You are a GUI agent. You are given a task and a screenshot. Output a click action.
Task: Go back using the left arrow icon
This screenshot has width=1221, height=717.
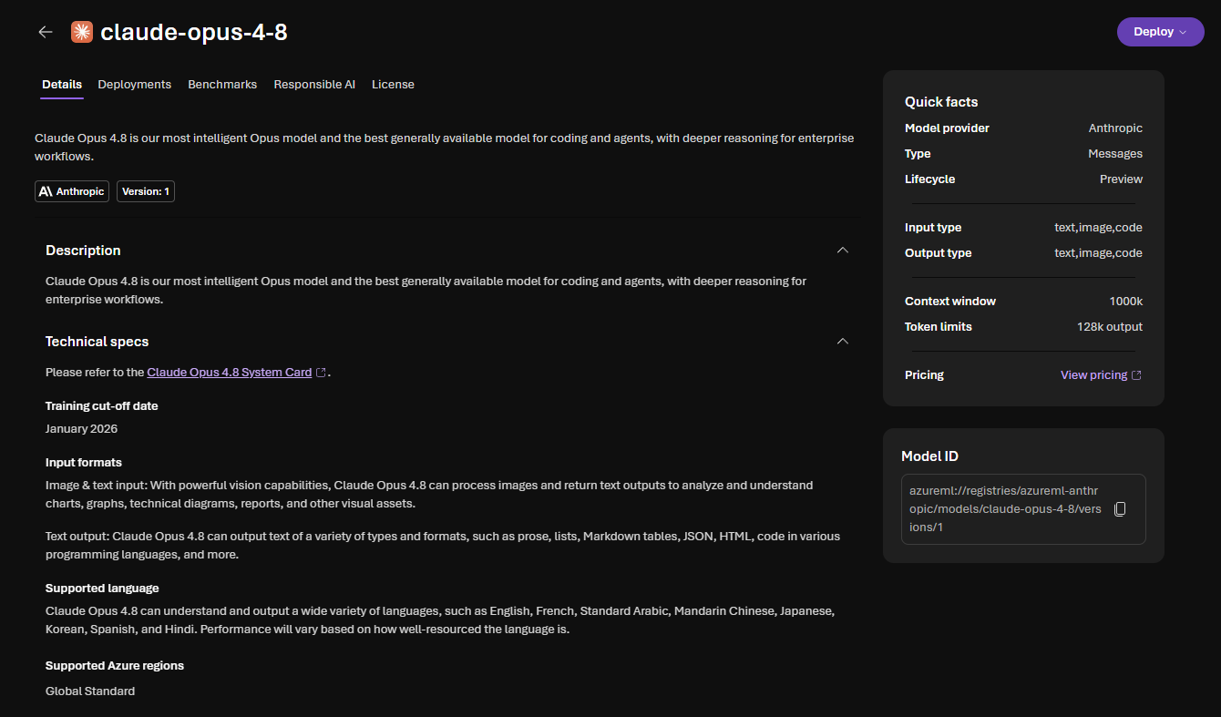[46, 32]
